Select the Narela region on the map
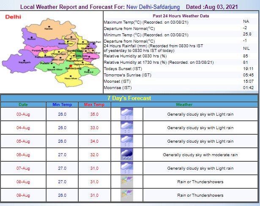 (x=49, y=28)
